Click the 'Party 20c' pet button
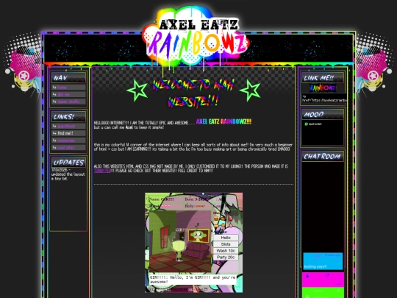Image resolution: width=397 pixels, height=298 pixels. 226,257
